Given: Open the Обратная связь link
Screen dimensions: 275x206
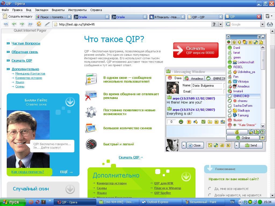Looking at the screenshot, I should click(25, 52).
